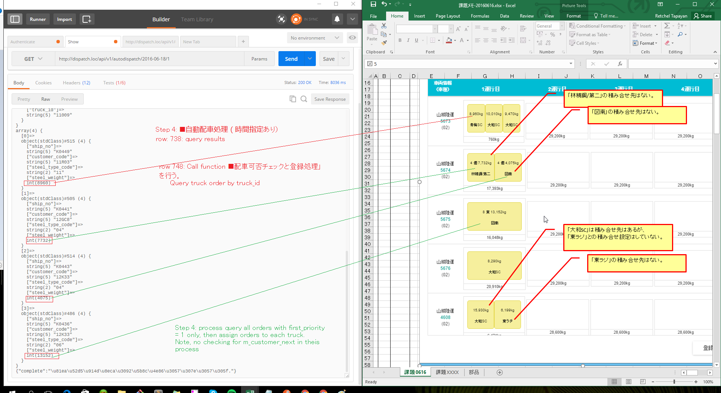The width and height of the screenshot is (721, 393).
Task: Open the Team Library tab
Action: coord(197,19)
